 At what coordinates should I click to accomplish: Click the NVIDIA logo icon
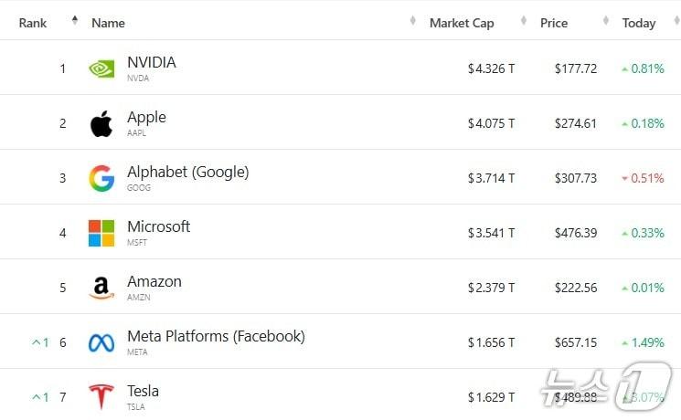point(101,68)
